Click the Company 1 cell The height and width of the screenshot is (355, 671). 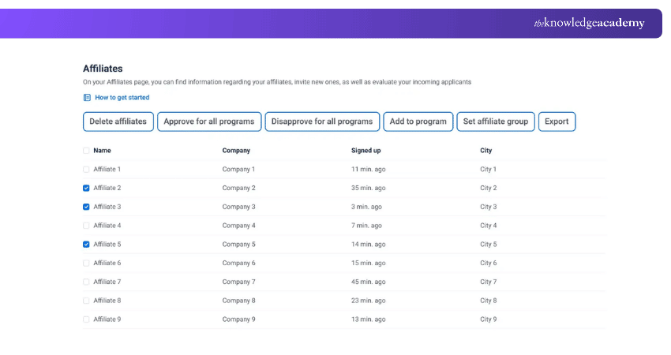point(238,170)
